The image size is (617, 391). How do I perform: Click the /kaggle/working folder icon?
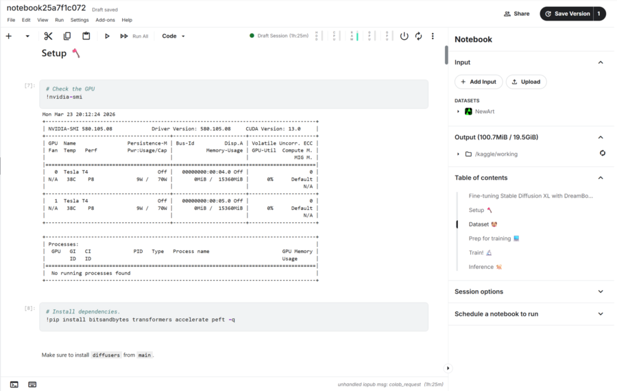click(x=468, y=154)
